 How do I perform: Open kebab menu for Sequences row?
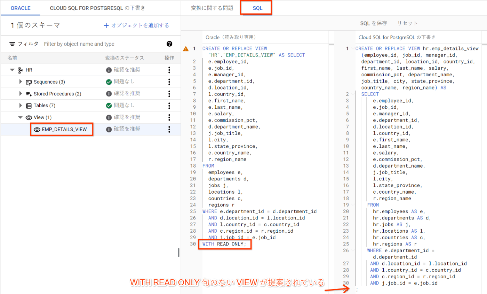pyautogui.click(x=169, y=82)
